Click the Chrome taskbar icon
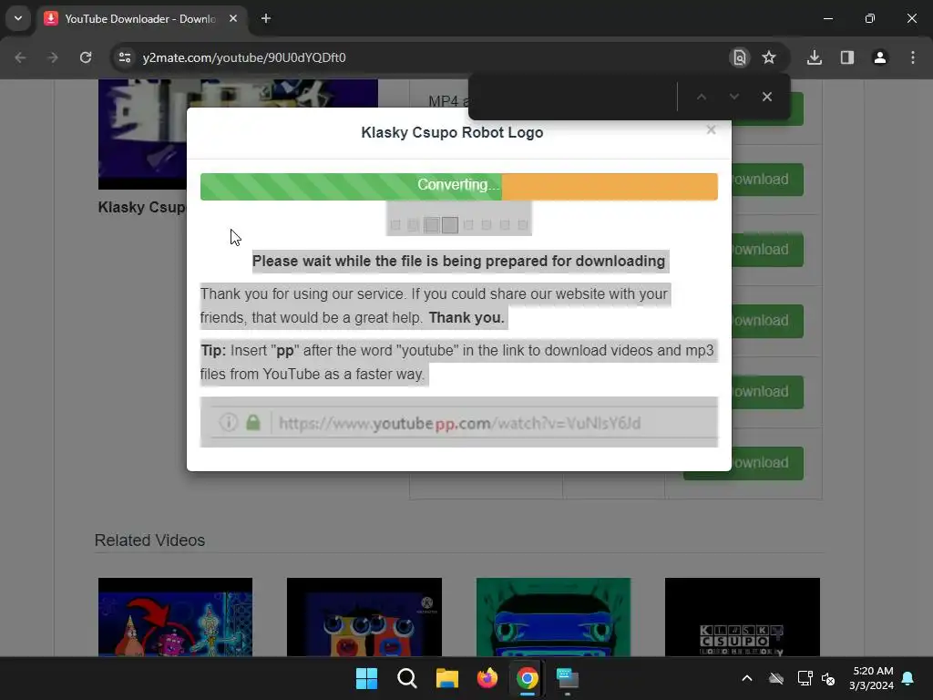The image size is (933, 700). (528, 678)
